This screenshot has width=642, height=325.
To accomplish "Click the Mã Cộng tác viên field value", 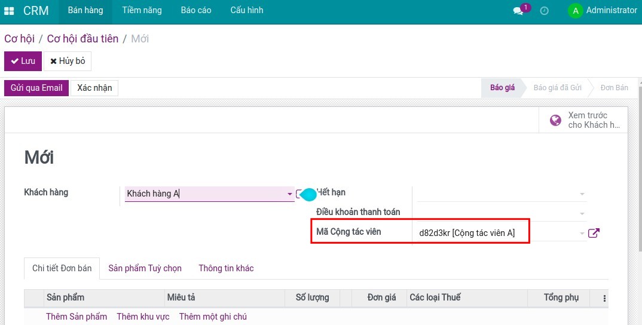I will click(x=467, y=234).
